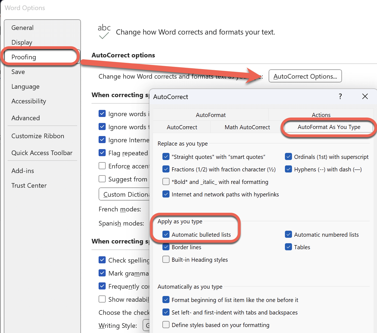Click the AutoCorrect Options button
The height and width of the screenshot is (333, 377).
pyautogui.click(x=305, y=76)
